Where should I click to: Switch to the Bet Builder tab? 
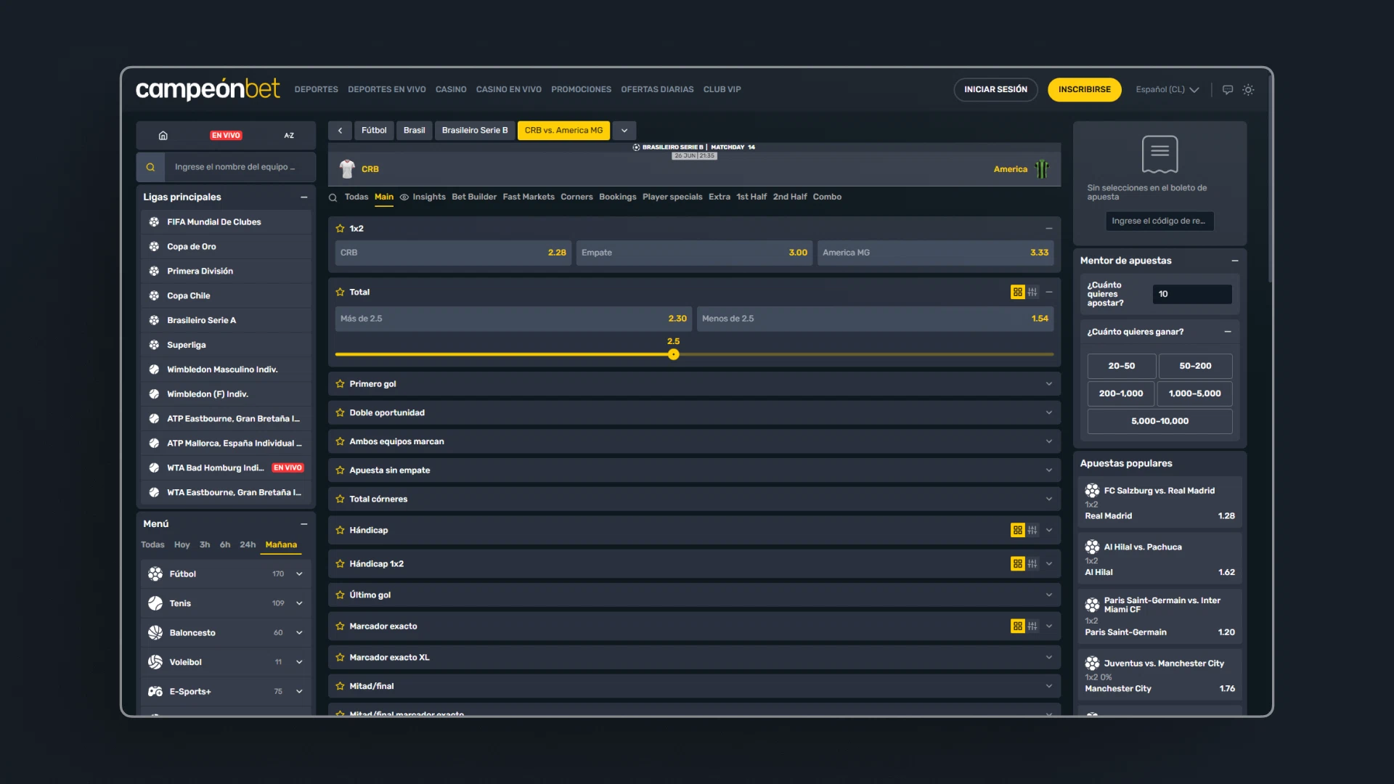tap(474, 197)
